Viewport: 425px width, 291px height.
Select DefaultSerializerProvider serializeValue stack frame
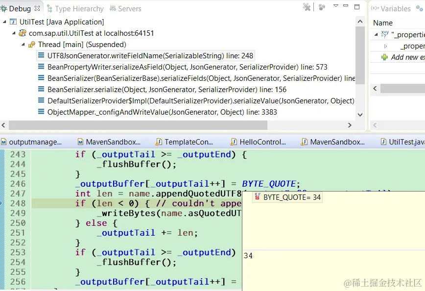[201, 101]
